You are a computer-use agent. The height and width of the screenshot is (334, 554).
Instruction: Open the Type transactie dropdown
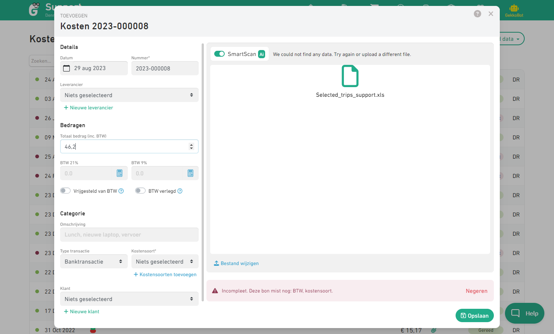(94, 261)
